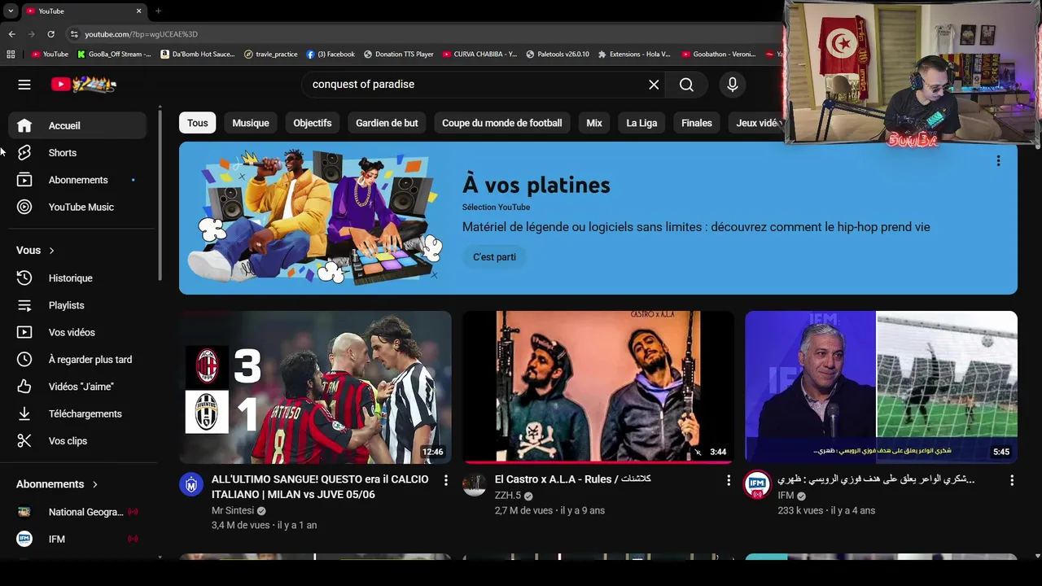Viewport: 1042px width, 586px height.
Task: Expand the Abonnements section header
Action: (57, 484)
